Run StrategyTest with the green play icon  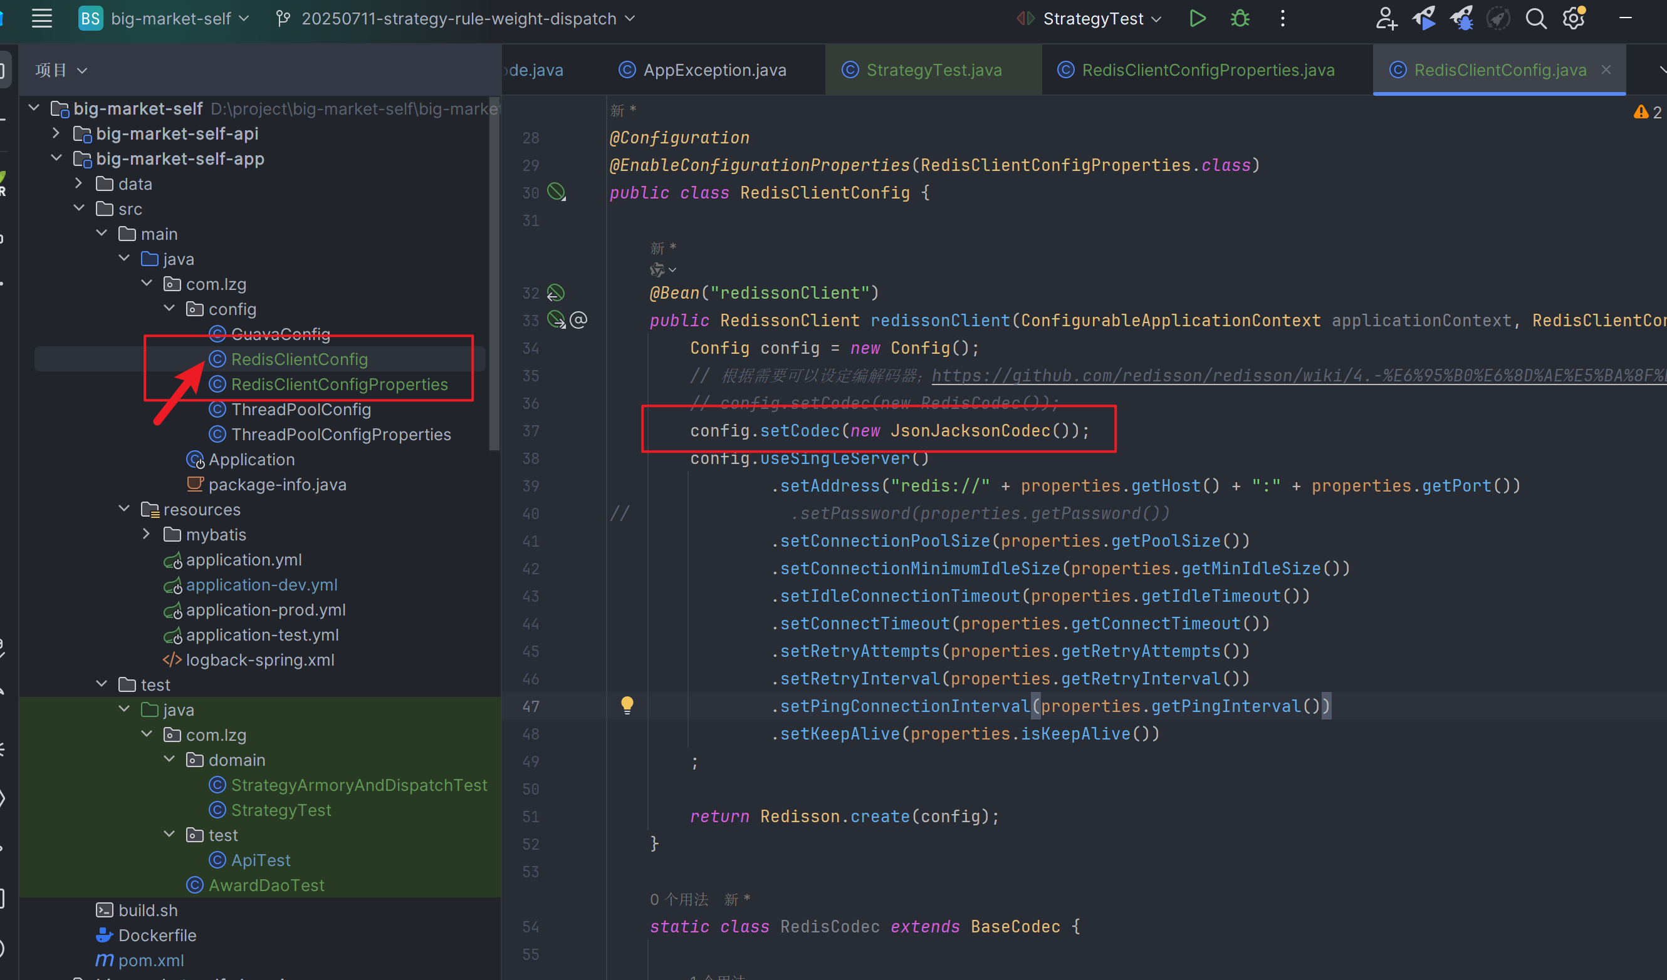click(x=1197, y=19)
